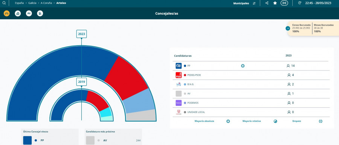Click the Mayoría absoluta label
Image resolution: width=339 pixels, height=145 pixels.
click(204, 121)
